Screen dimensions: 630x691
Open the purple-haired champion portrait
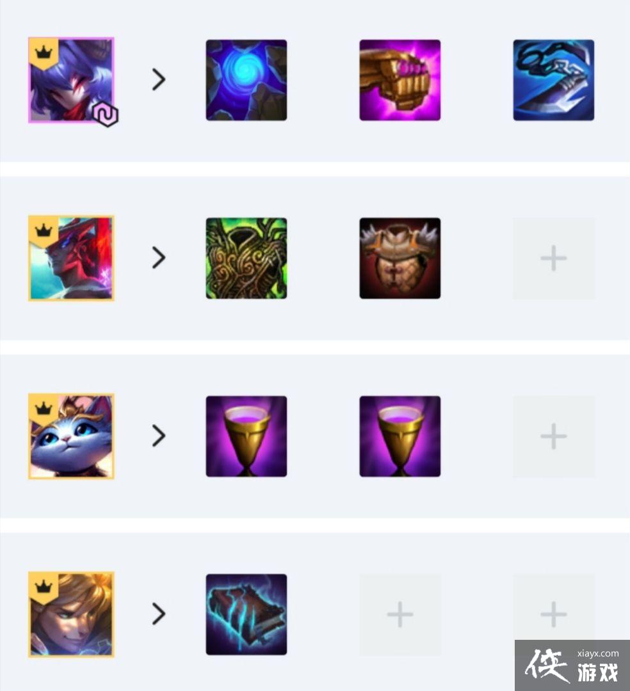click(x=72, y=80)
